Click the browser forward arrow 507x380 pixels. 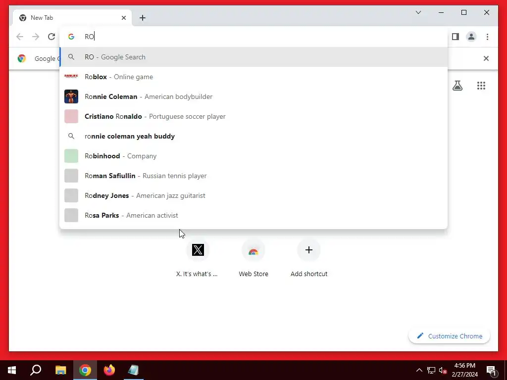[x=36, y=37]
